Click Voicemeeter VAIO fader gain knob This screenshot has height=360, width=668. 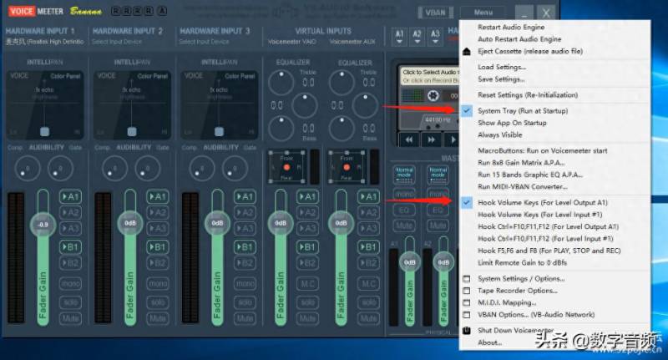click(x=281, y=223)
